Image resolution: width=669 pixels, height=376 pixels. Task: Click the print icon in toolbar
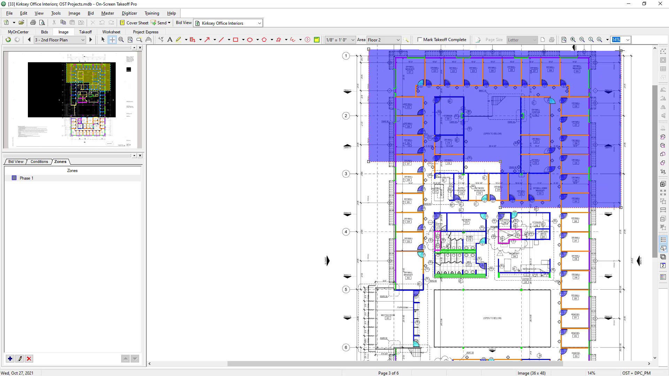point(33,23)
